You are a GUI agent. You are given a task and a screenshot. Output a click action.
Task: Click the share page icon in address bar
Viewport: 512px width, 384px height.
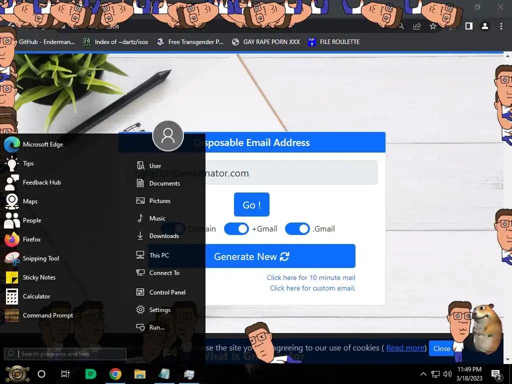[x=417, y=26]
